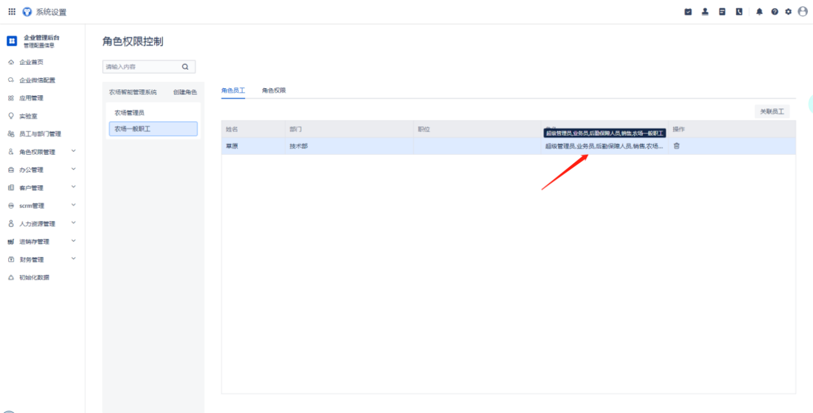
Task: Click the bulb icon for 实验室
Action: (x=11, y=116)
